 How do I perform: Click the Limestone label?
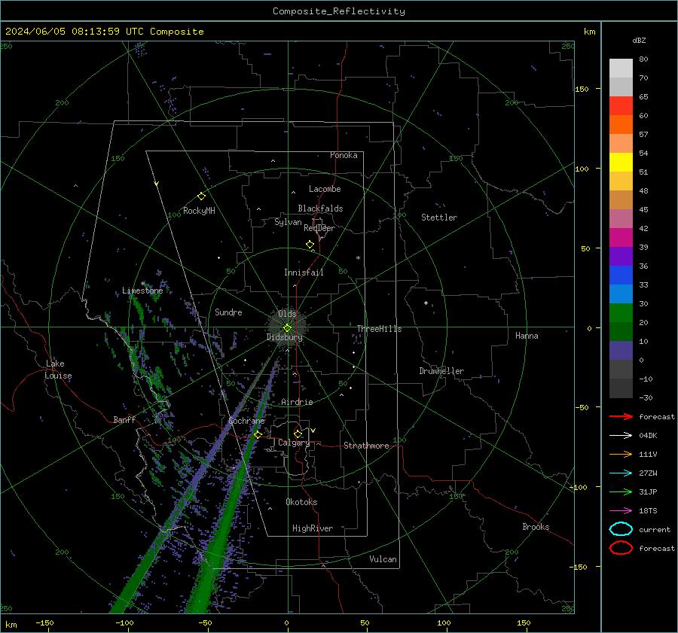142,291
